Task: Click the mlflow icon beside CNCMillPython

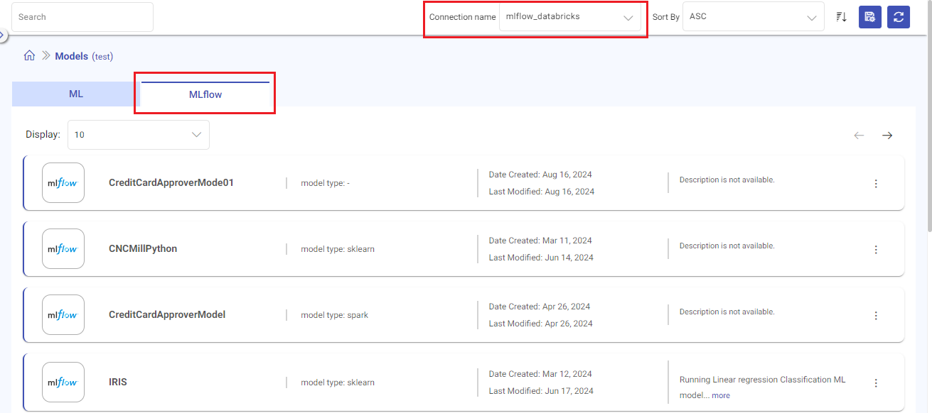Action: coord(63,248)
